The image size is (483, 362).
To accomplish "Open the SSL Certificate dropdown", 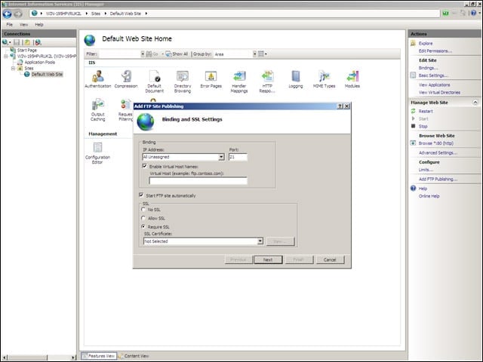I will (260, 241).
